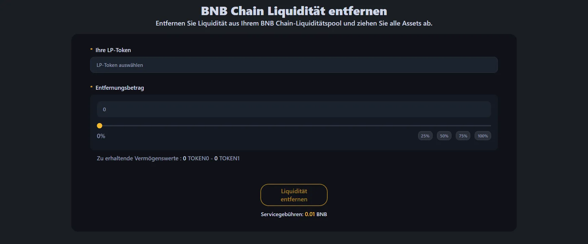Click the TOKEN1 receive amount

coord(227,158)
